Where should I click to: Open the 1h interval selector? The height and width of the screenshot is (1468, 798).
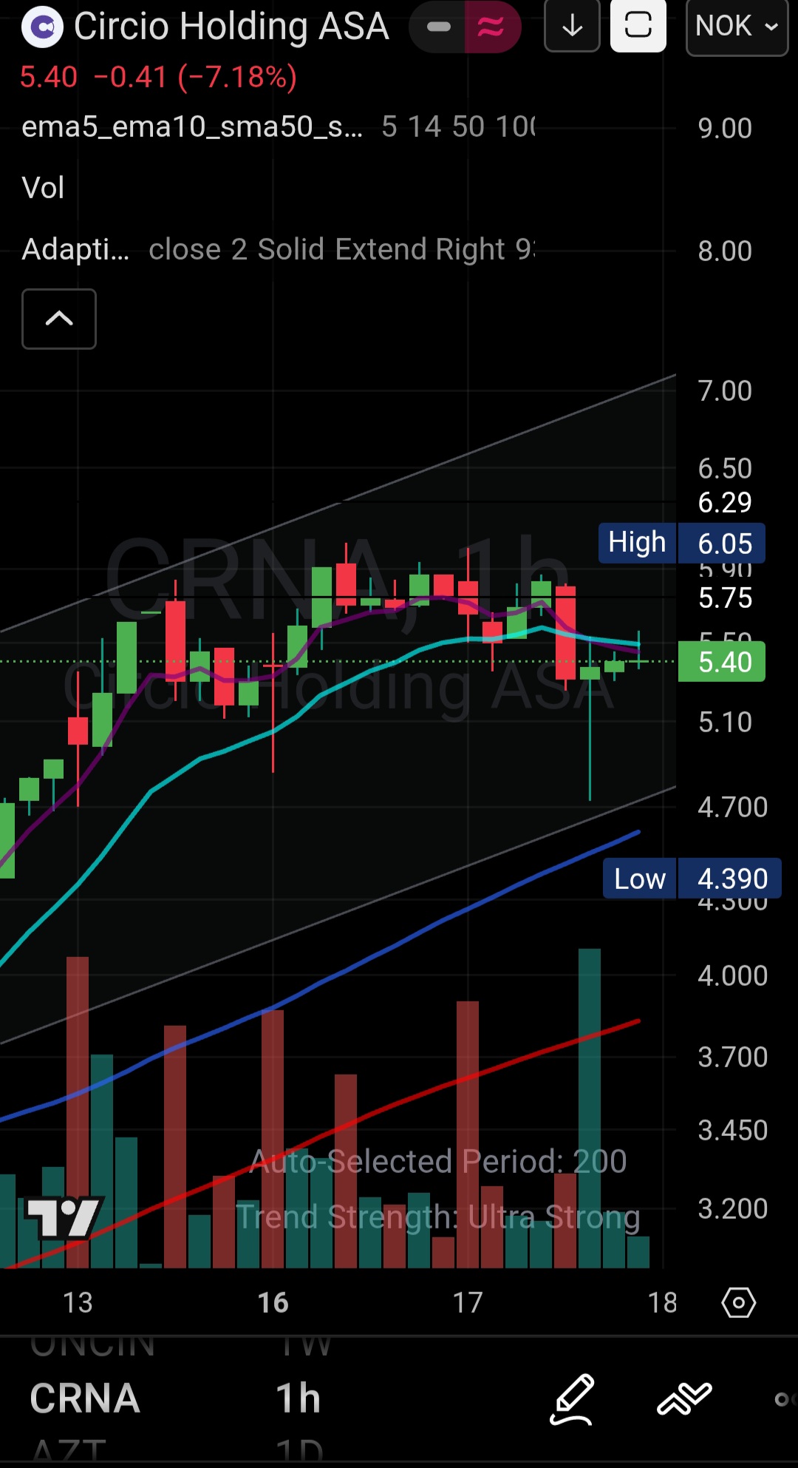coord(299,1398)
